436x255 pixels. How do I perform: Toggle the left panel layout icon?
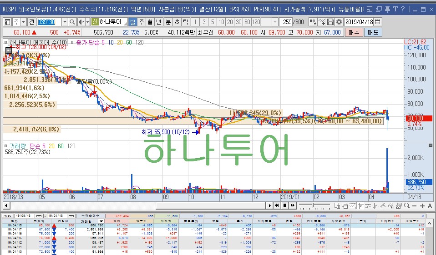pos(7,22)
